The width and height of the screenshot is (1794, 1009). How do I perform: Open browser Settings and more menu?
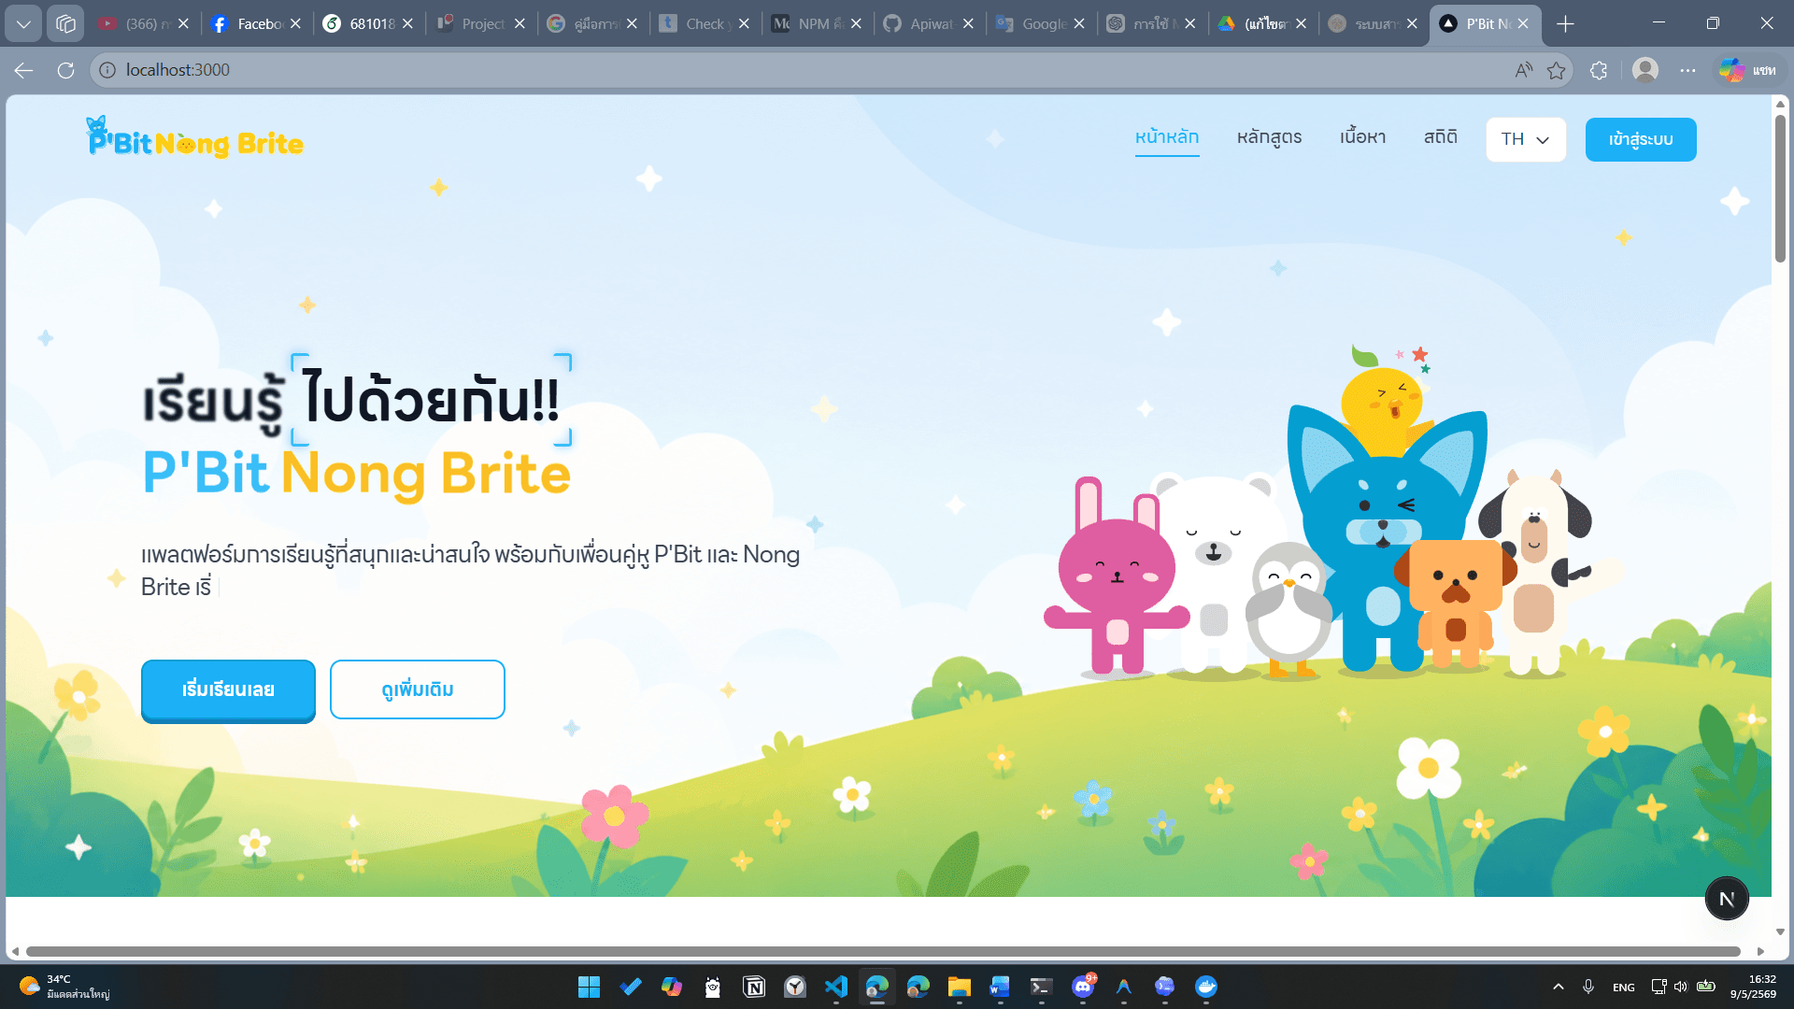coord(1687,70)
